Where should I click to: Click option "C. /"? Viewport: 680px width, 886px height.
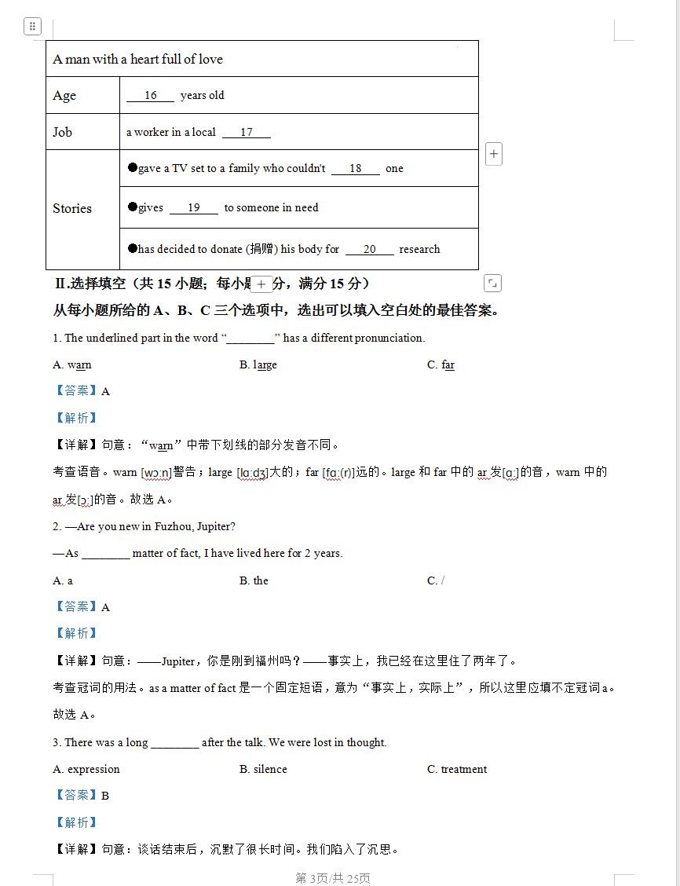[436, 581]
